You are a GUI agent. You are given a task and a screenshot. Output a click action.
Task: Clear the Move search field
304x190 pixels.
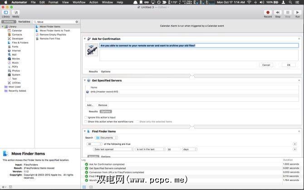77,22
